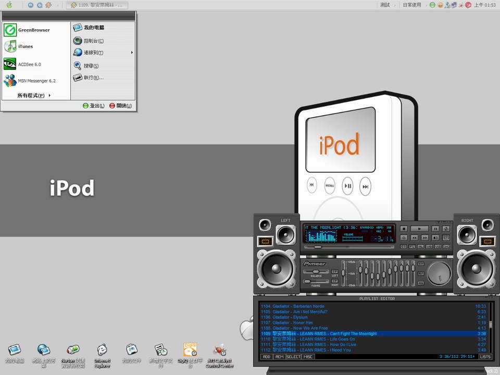Click LISTS in the playlist editor

click(485, 357)
